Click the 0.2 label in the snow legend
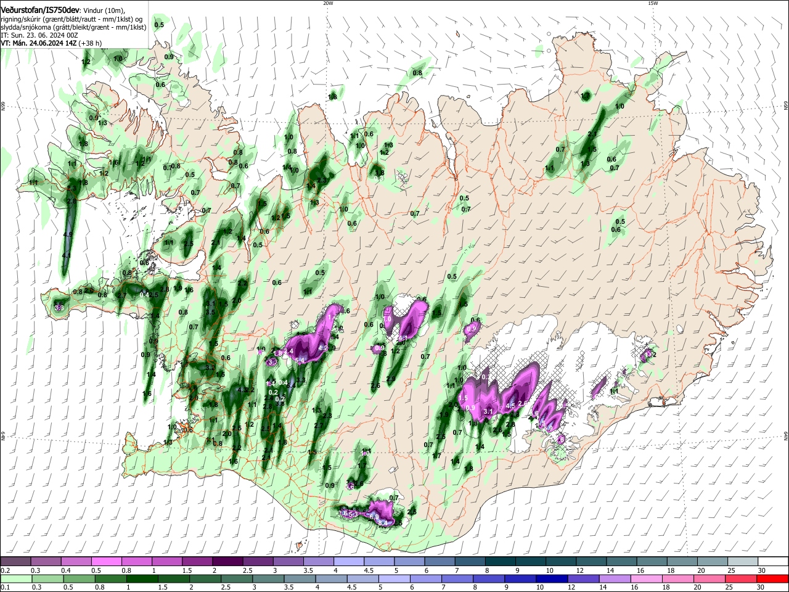This screenshot has width=789, height=592. [5, 570]
